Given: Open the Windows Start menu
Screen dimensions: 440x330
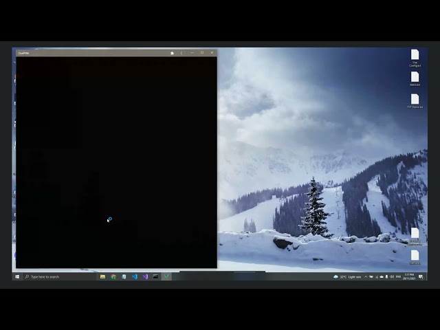Looking at the screenshot, I should (x=17, y=276).
